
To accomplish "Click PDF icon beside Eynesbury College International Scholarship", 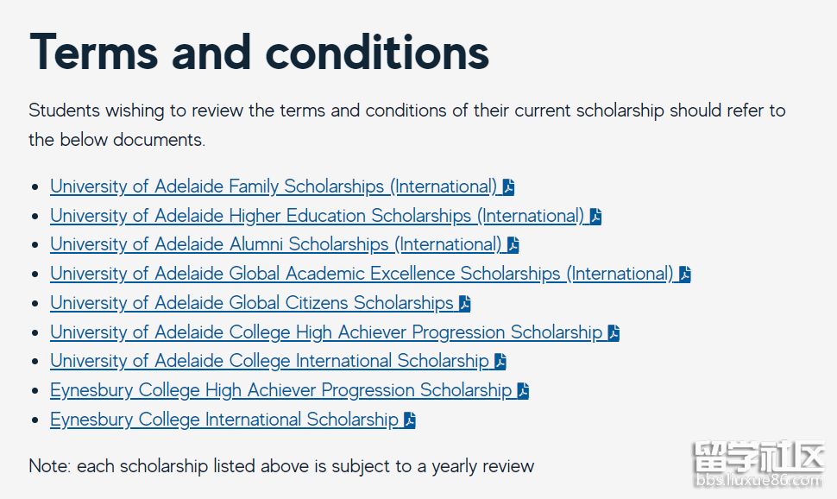I will (409, 420).
